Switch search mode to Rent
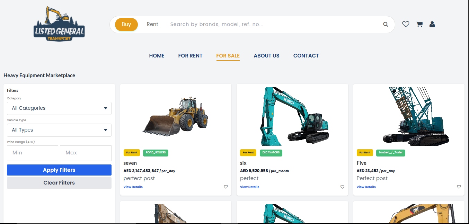The height and width of the screenshot is (224, 469). (x=152, y=24)
